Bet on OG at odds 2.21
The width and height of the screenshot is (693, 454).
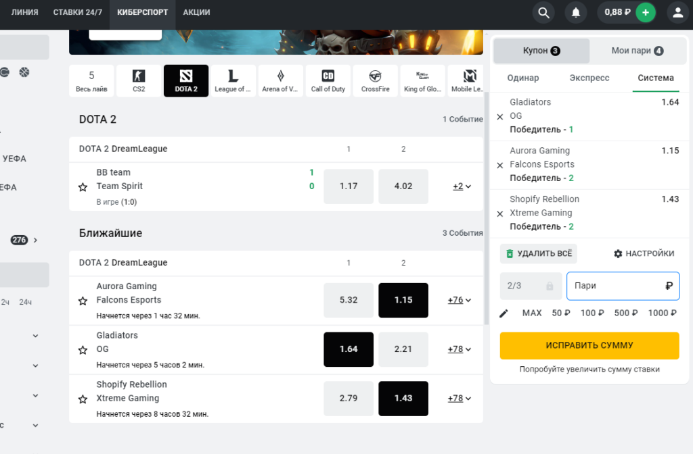click(403, 349)
